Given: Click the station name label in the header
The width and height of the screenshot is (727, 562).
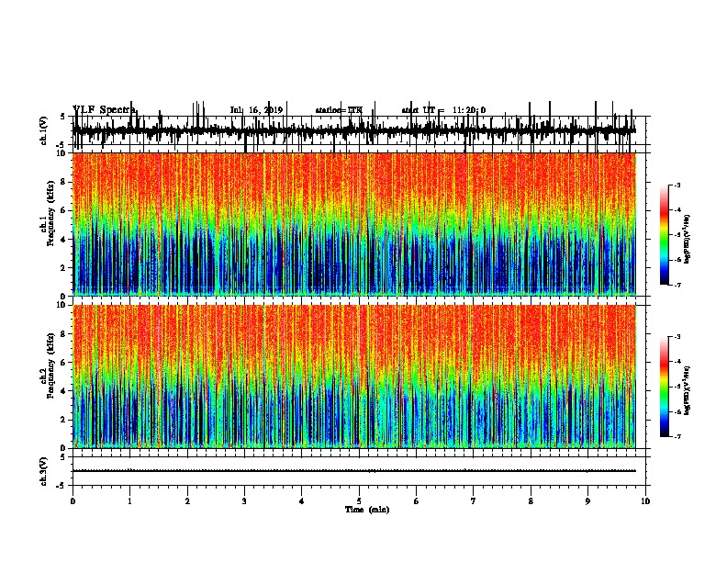Looking at the screenshot, I should pos(339,110).
